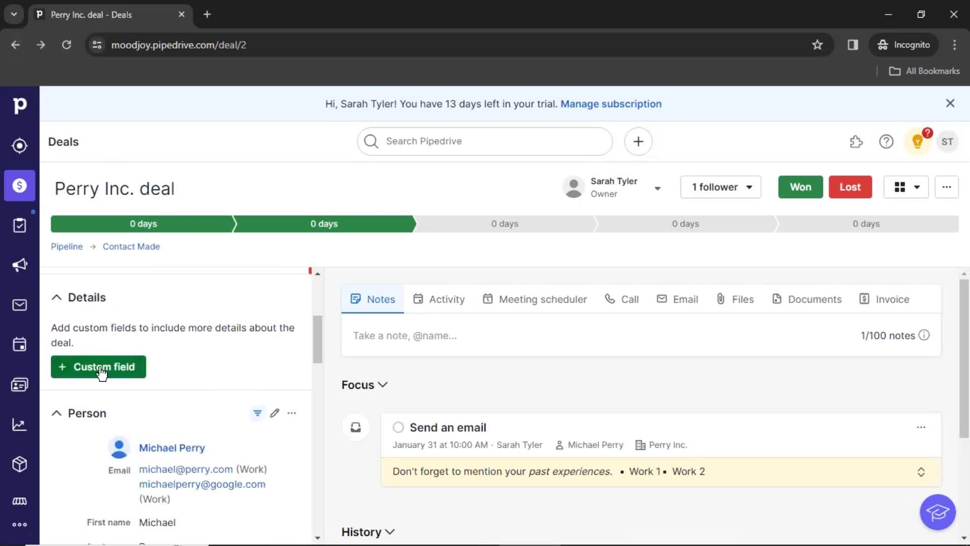Switch to the Documents tab
This screenshot has width=970, height=546.
click(807, 299)
